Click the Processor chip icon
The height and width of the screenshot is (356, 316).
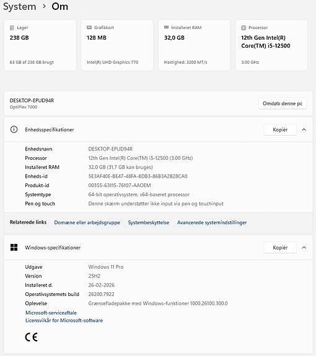pos(244,28)
